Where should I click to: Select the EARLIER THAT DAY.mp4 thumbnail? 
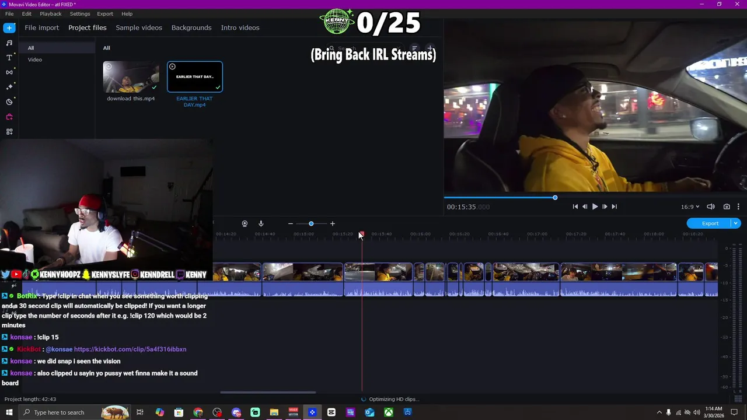pos(195,77)
